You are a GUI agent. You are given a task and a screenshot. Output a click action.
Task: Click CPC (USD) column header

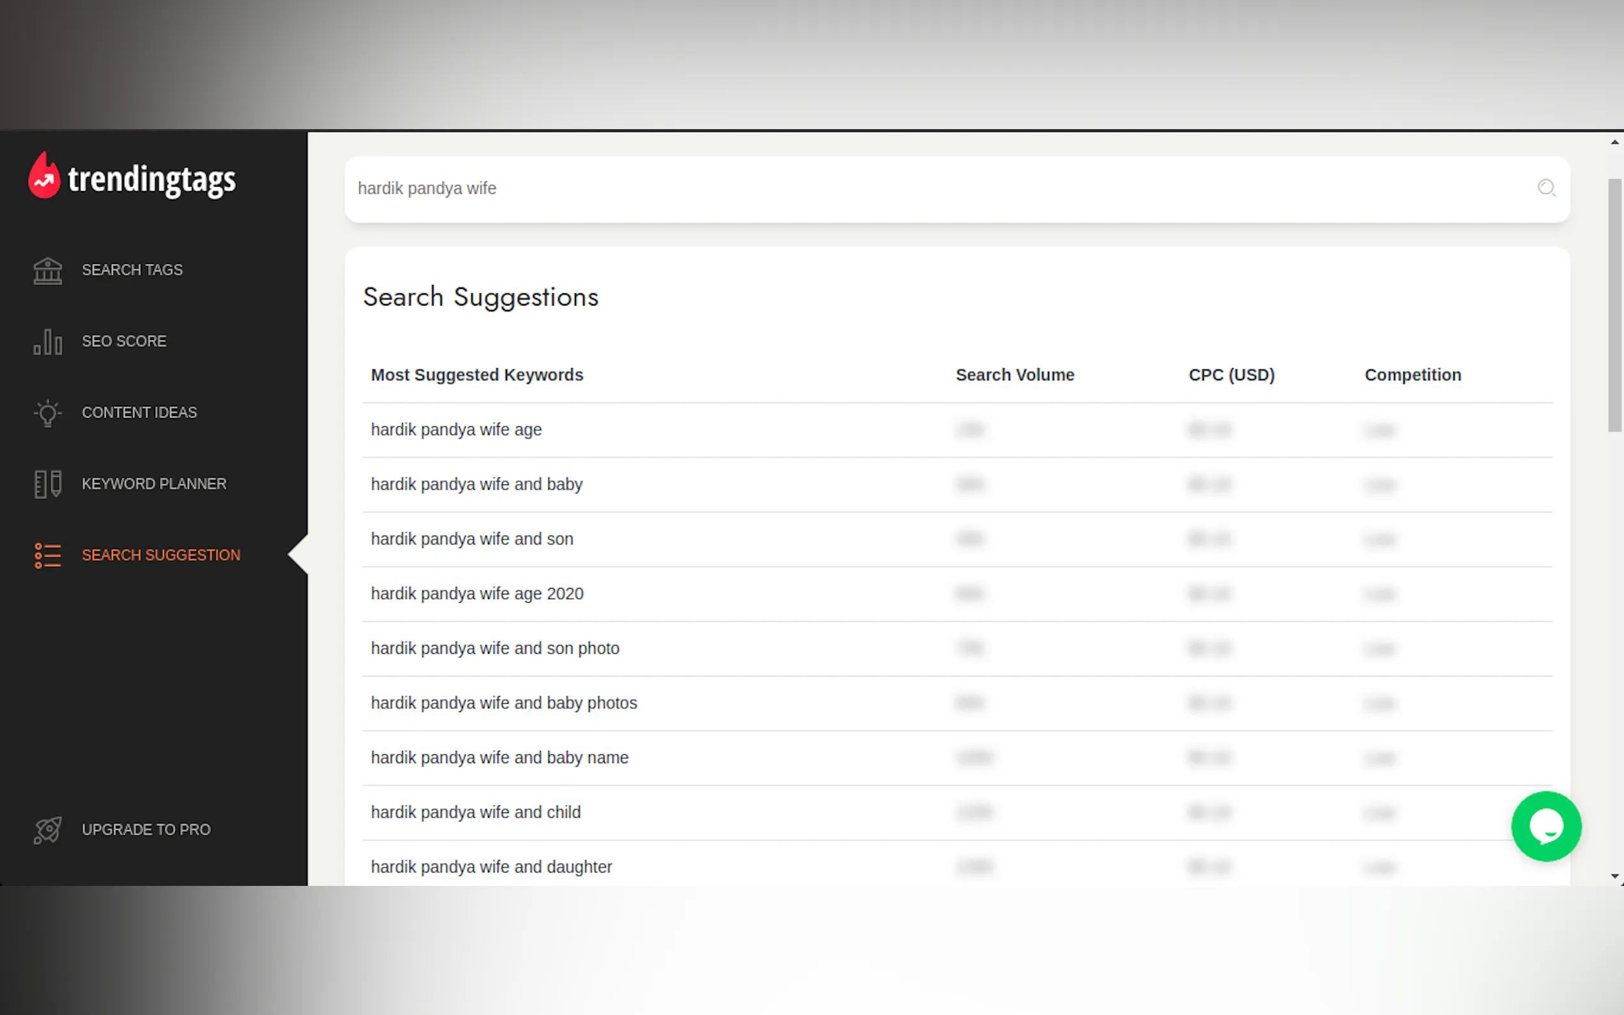1231,375
